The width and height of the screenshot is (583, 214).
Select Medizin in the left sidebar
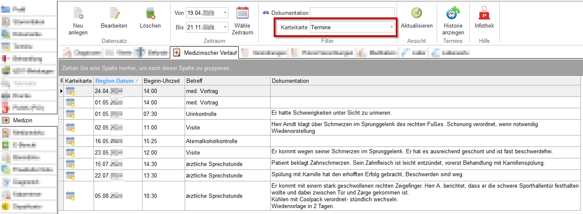point(22,120)
